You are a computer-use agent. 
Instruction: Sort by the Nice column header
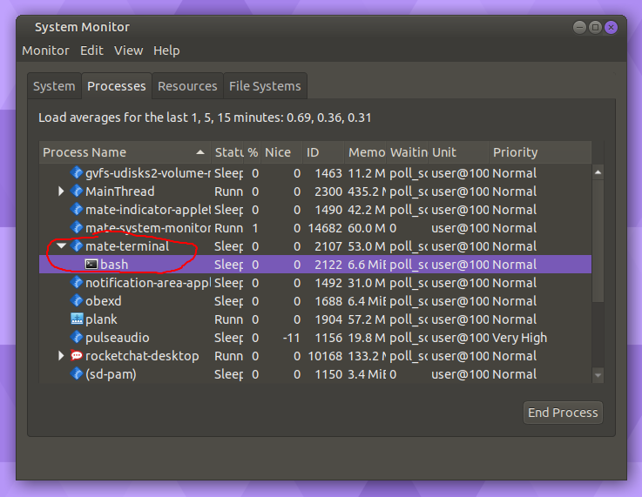[281, 152]
